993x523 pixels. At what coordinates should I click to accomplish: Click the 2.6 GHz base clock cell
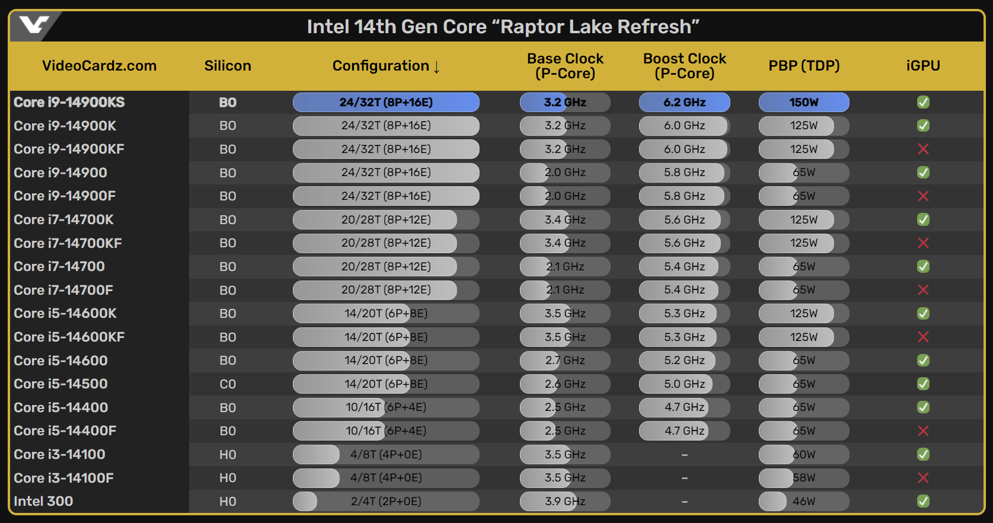pyautogui.click(x=565, y=384)
